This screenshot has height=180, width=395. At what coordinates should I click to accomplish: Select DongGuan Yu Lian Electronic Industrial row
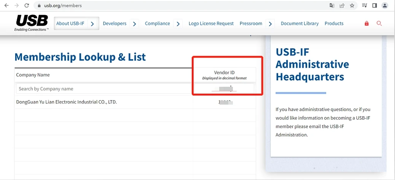point(135,102)
